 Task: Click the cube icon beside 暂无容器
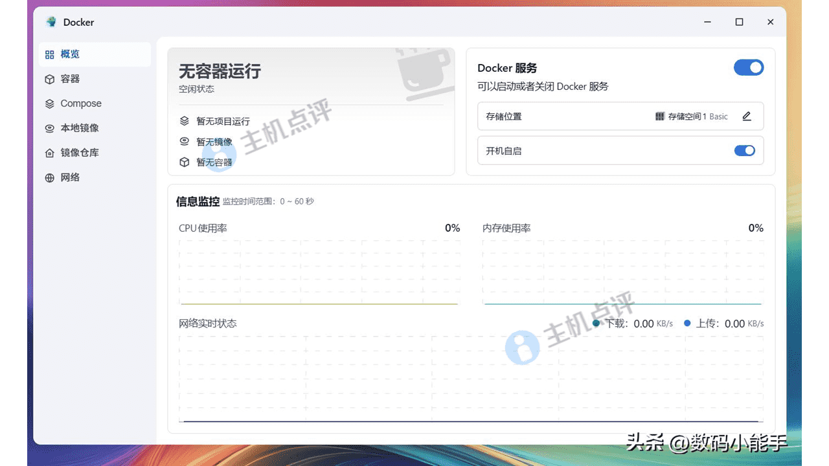(x=184, y=162)
